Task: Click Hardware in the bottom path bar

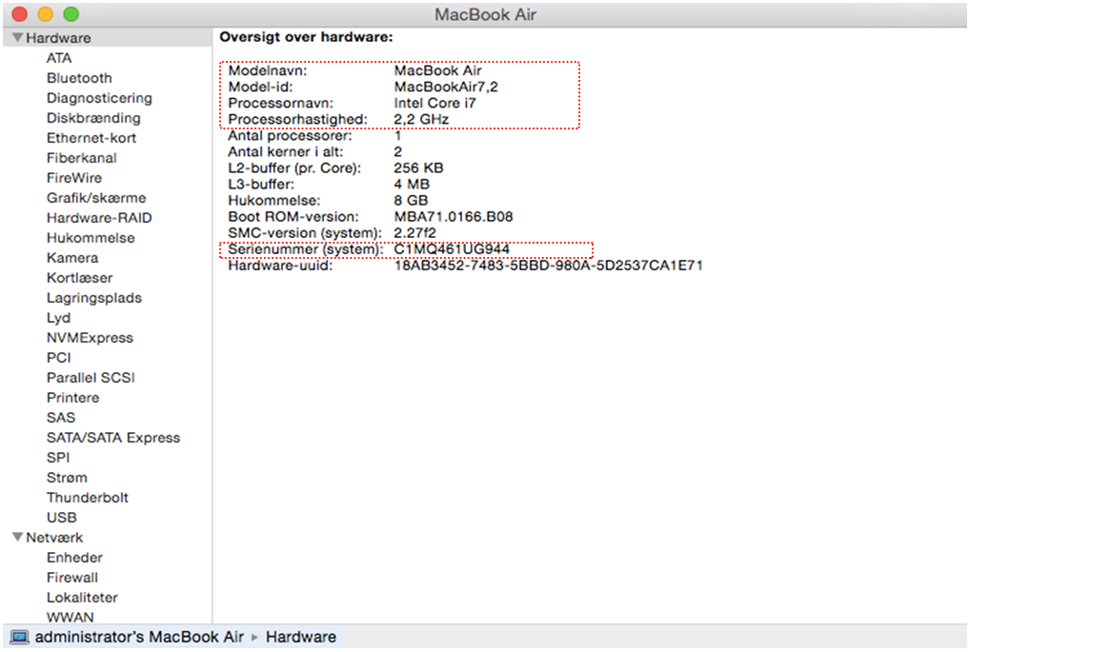Action: (x=300, y=637)
